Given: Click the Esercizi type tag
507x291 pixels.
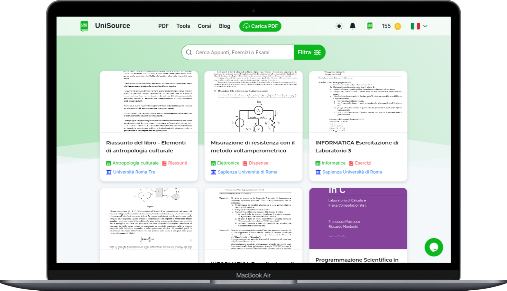Looking at the screenshot, I should (363, 163).
